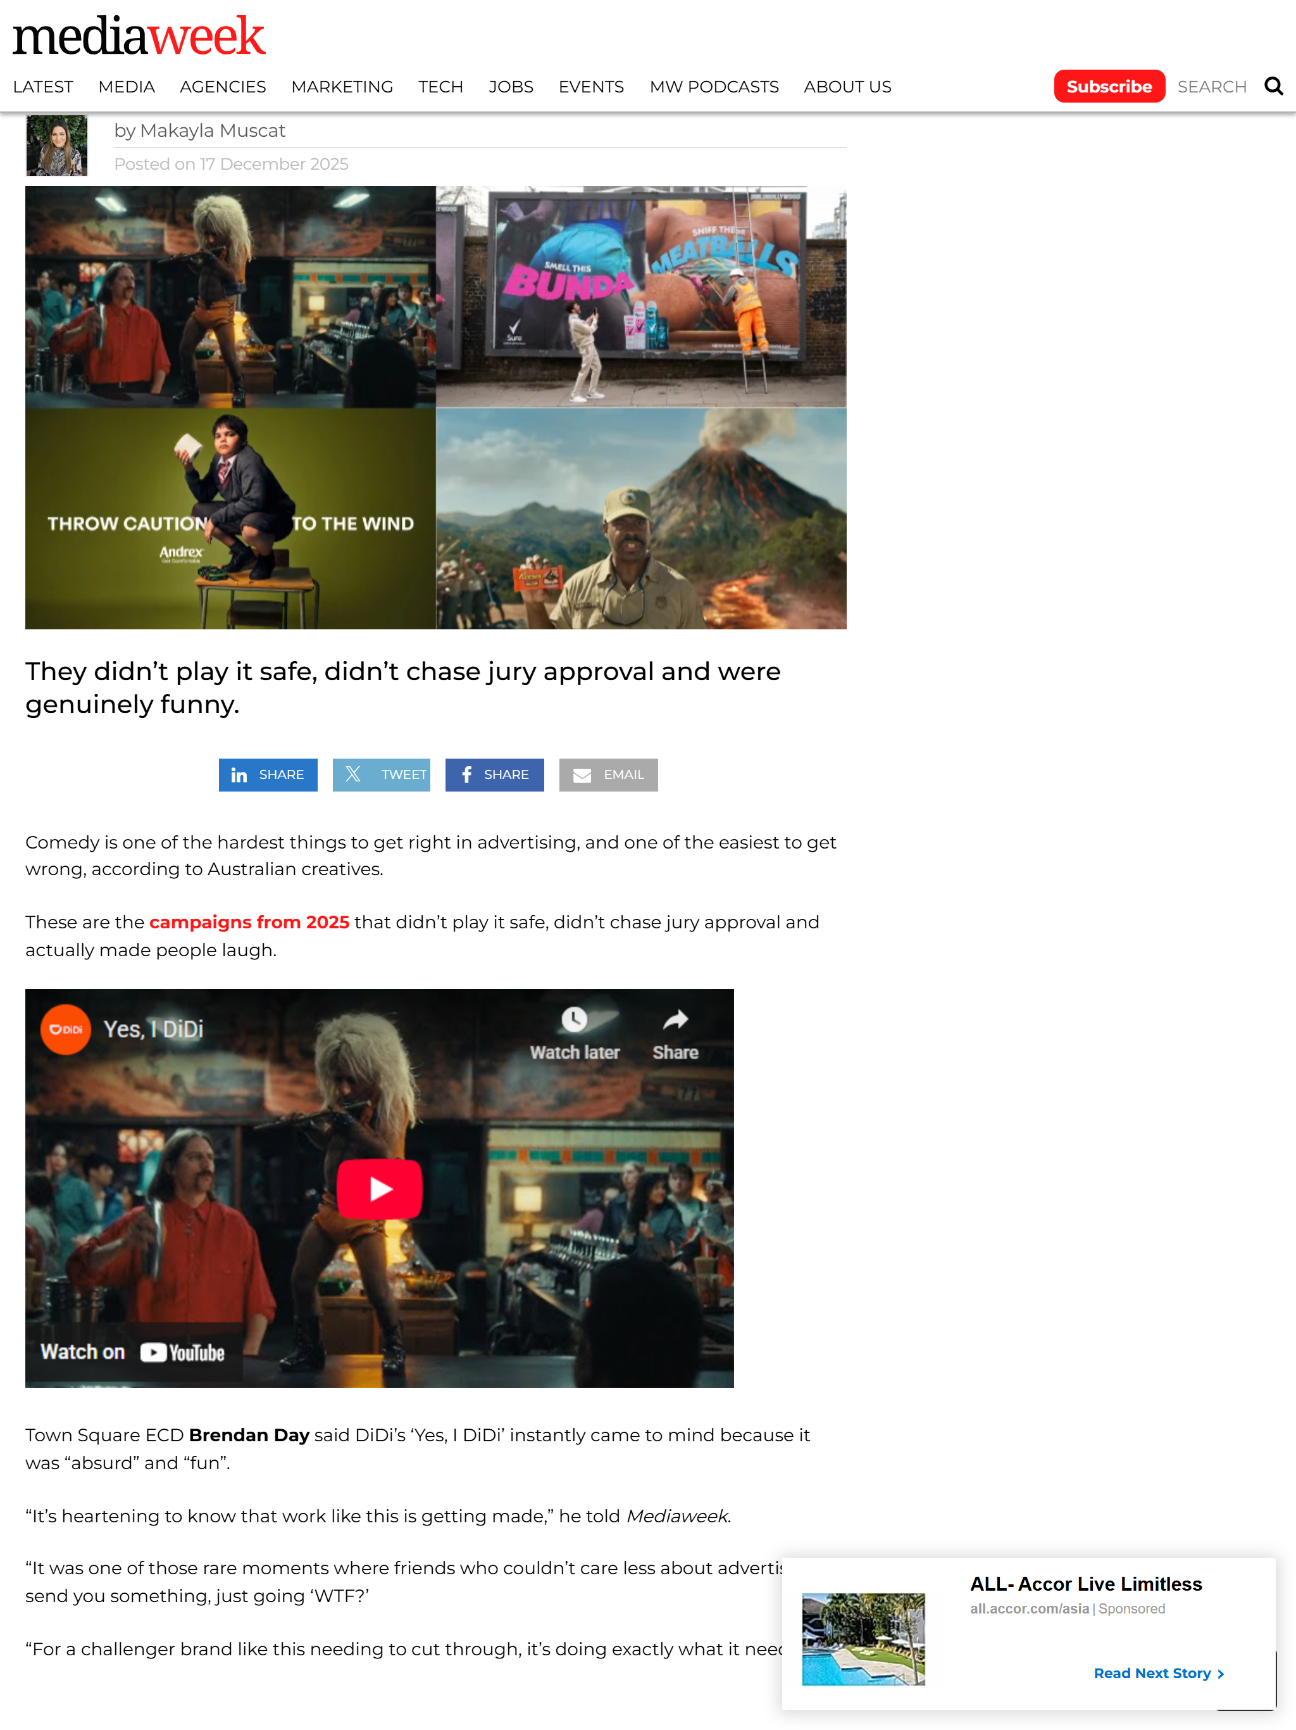The height and width of the screenshot is (1730, 1296).
Task: Open the MW PODCASTS menu item
Action: pyautogui.click(x=714, y=87)
